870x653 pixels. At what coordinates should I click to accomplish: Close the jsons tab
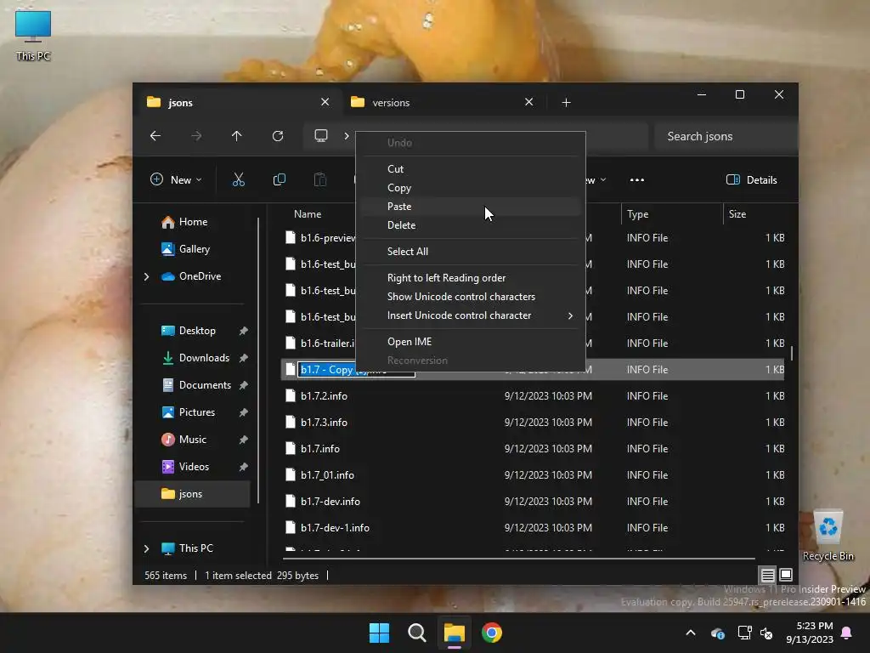tap(325, 102)
